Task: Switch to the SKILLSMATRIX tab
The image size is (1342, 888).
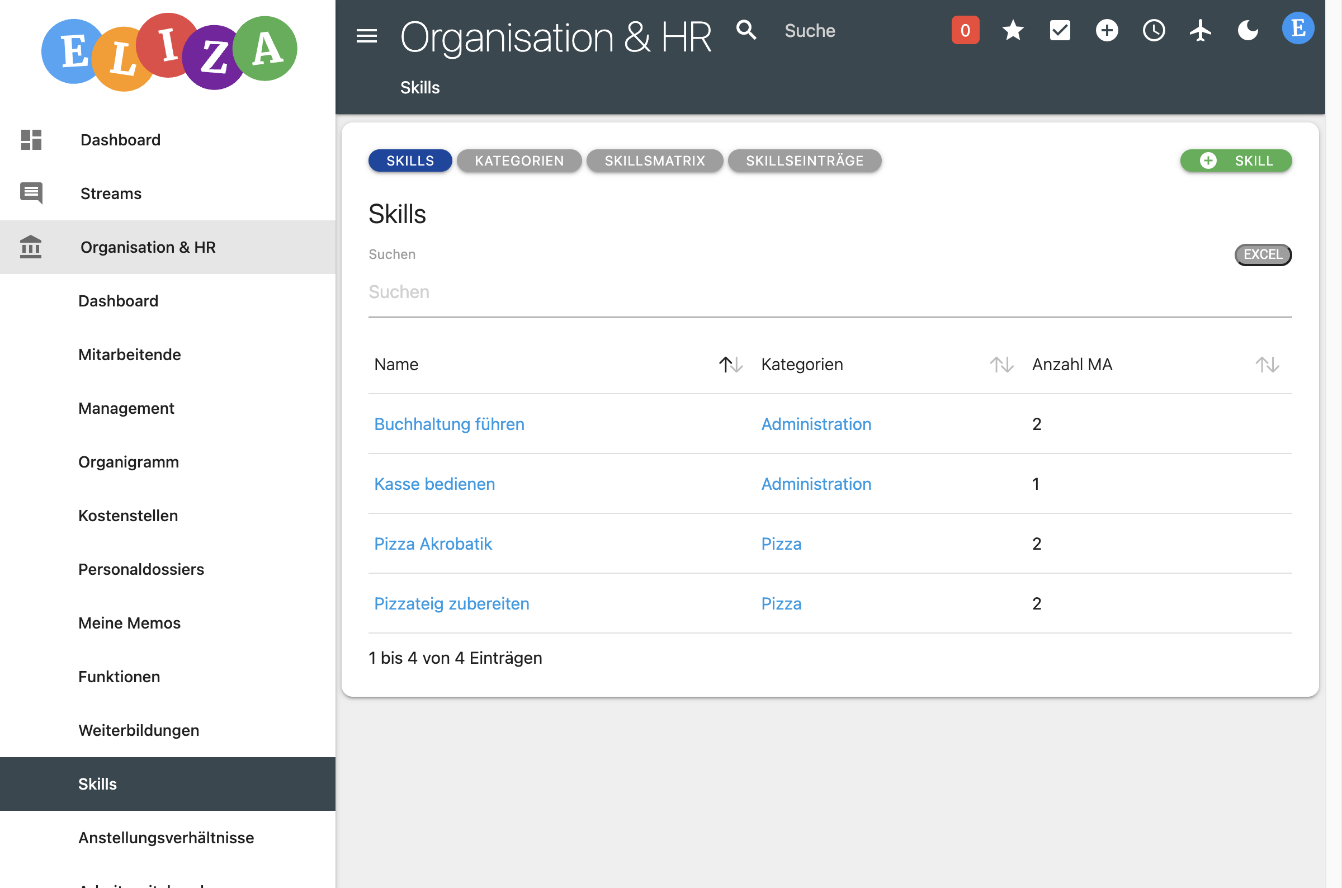Action: (655, 161)
